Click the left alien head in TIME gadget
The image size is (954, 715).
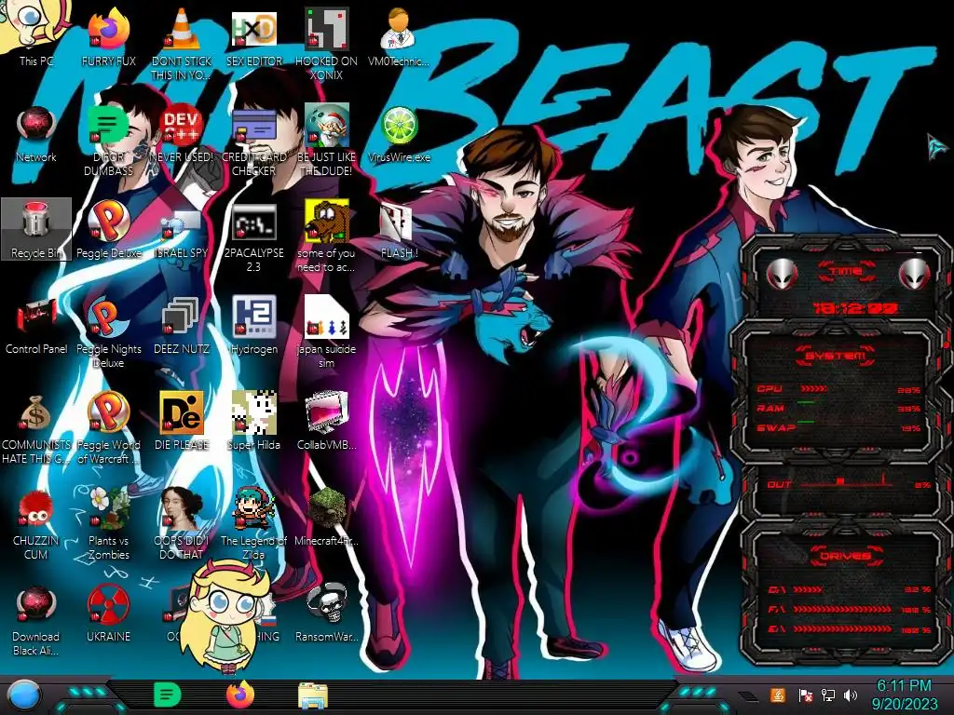(782, 275)
